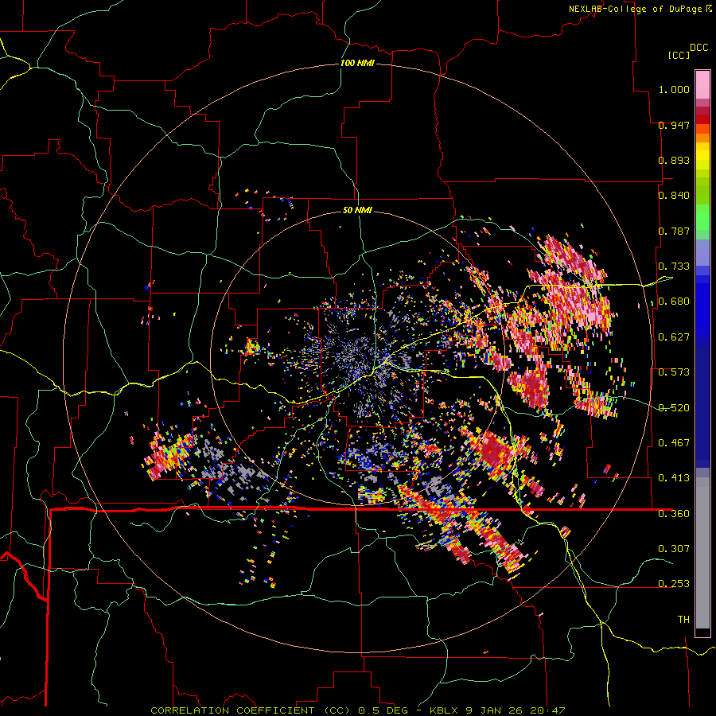The image size is (716, 716).
Task: Click the 0.413 scale value
Action: click(x=674, y=478)
